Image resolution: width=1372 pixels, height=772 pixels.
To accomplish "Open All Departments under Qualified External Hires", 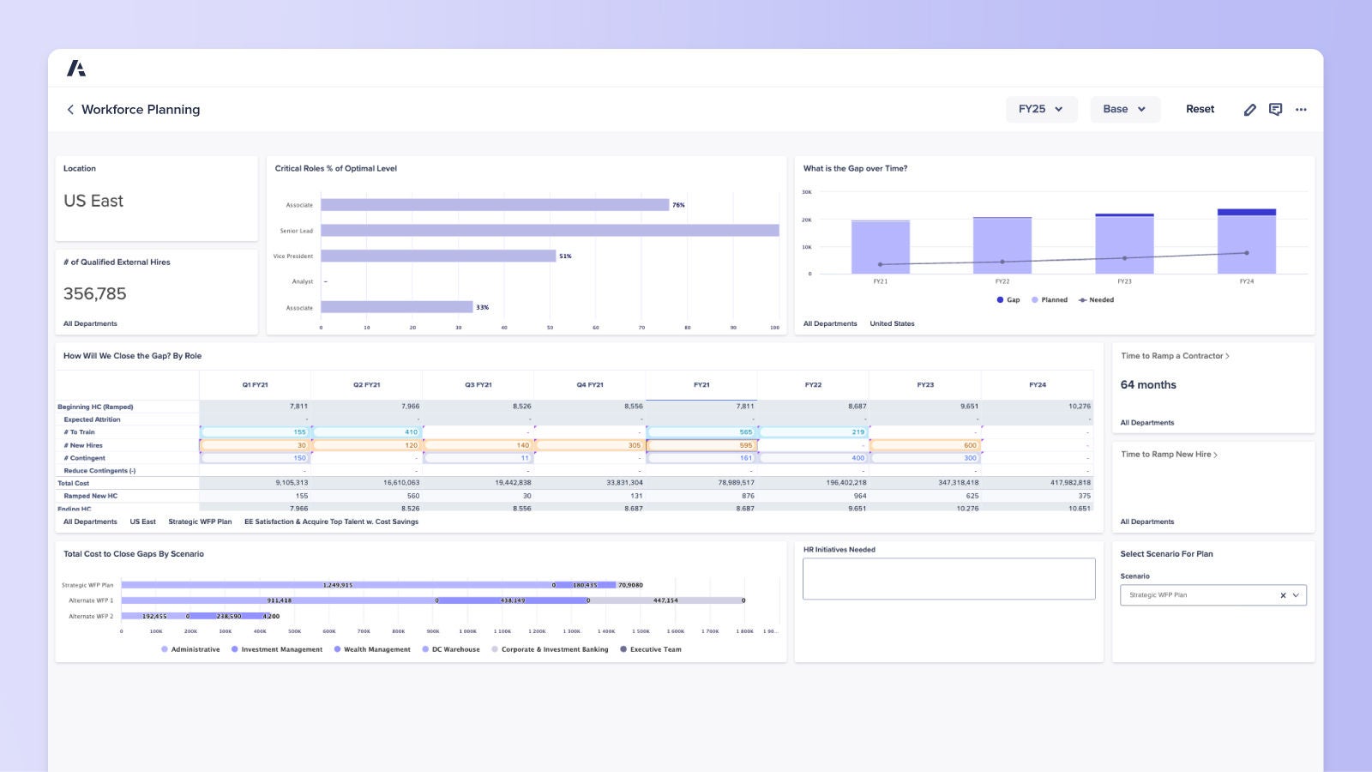I will coord(90,323).
